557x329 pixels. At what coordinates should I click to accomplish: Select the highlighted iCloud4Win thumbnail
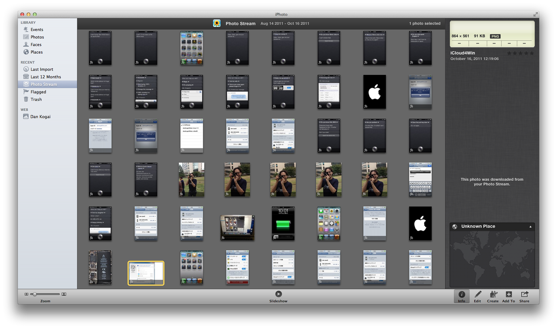click(146, 273)
